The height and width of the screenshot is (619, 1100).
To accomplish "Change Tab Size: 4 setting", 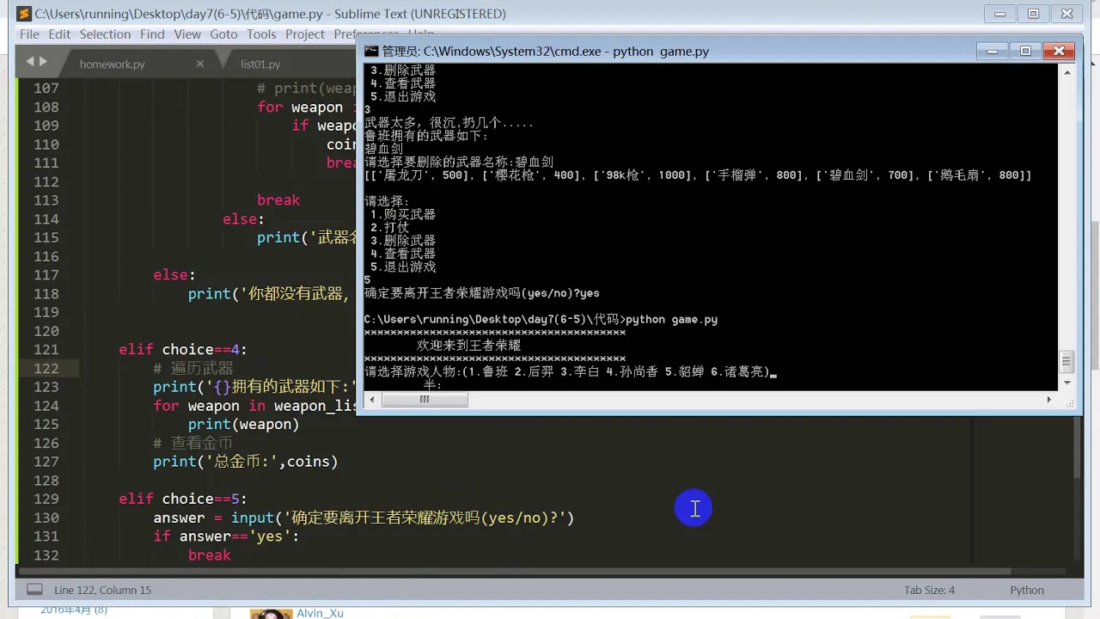I will (929, 590).
